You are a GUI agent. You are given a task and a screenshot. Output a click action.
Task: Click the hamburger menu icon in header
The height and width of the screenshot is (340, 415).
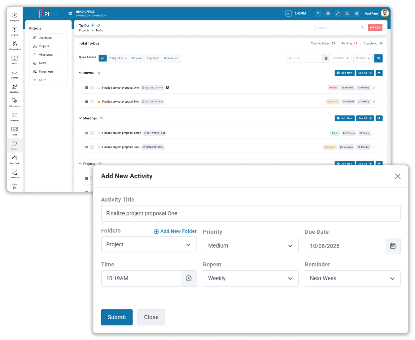pos(70,14)
